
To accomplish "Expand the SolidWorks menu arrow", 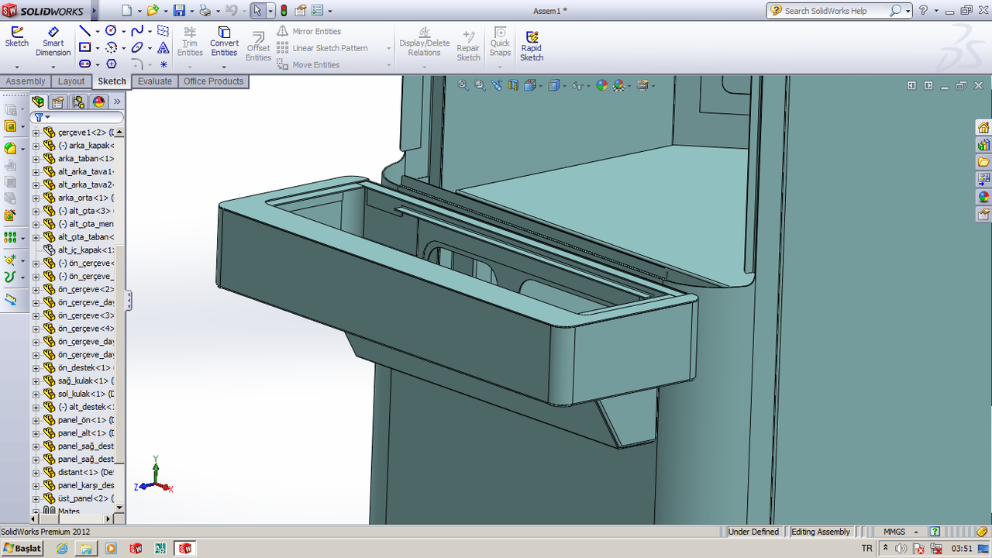I will [94, 11].
